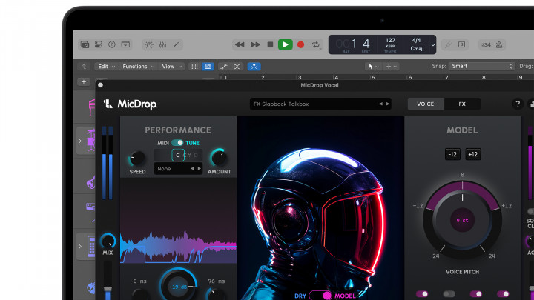The image size is (534, 300).
Task: Click the red Record button
Action: (x=300, y=44)
